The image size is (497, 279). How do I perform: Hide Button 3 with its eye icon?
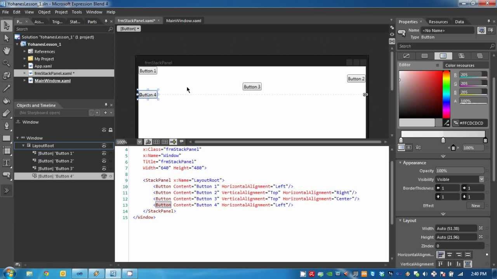pyautogui.click(x=104, y=169)
